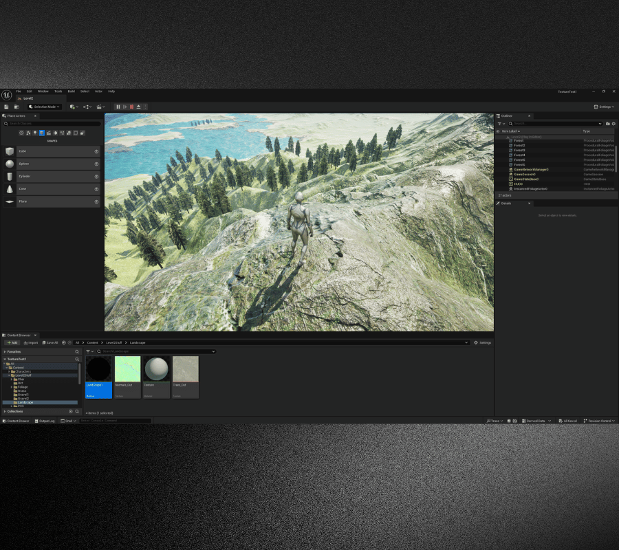Image resolution: width=619 pixels, height=550 pixels.
Task: Open the Outliner settings gear icon
Action: [613, 124]
